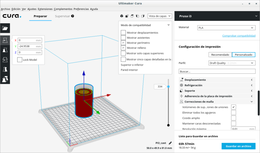Uncheck Volúmenes de superposiciones de uniones
This screenshot has height=153, width=260.
coord(233,107)
